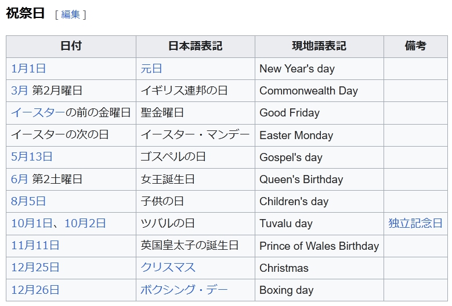Image resolution: width=452 pixels, height=306 pixels.
Task: Click the 12月25日 date link
Action: coord(35,267)
